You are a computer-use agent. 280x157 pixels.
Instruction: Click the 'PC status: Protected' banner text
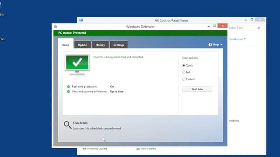coord(72,33)
